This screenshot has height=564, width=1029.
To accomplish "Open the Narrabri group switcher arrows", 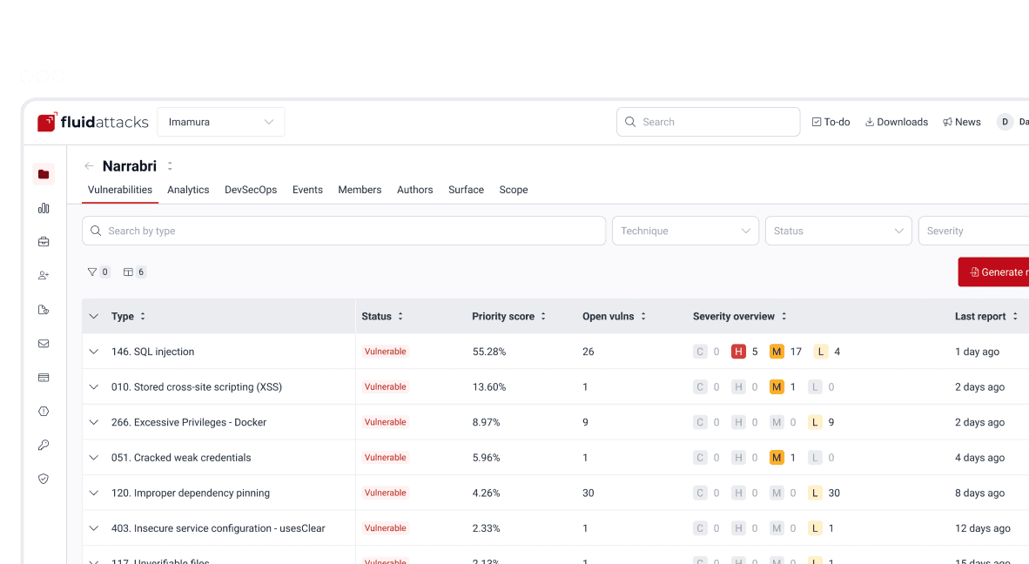I will 170,166.
